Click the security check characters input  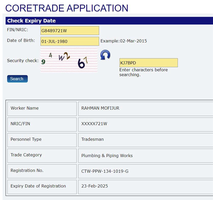point(148,63)
